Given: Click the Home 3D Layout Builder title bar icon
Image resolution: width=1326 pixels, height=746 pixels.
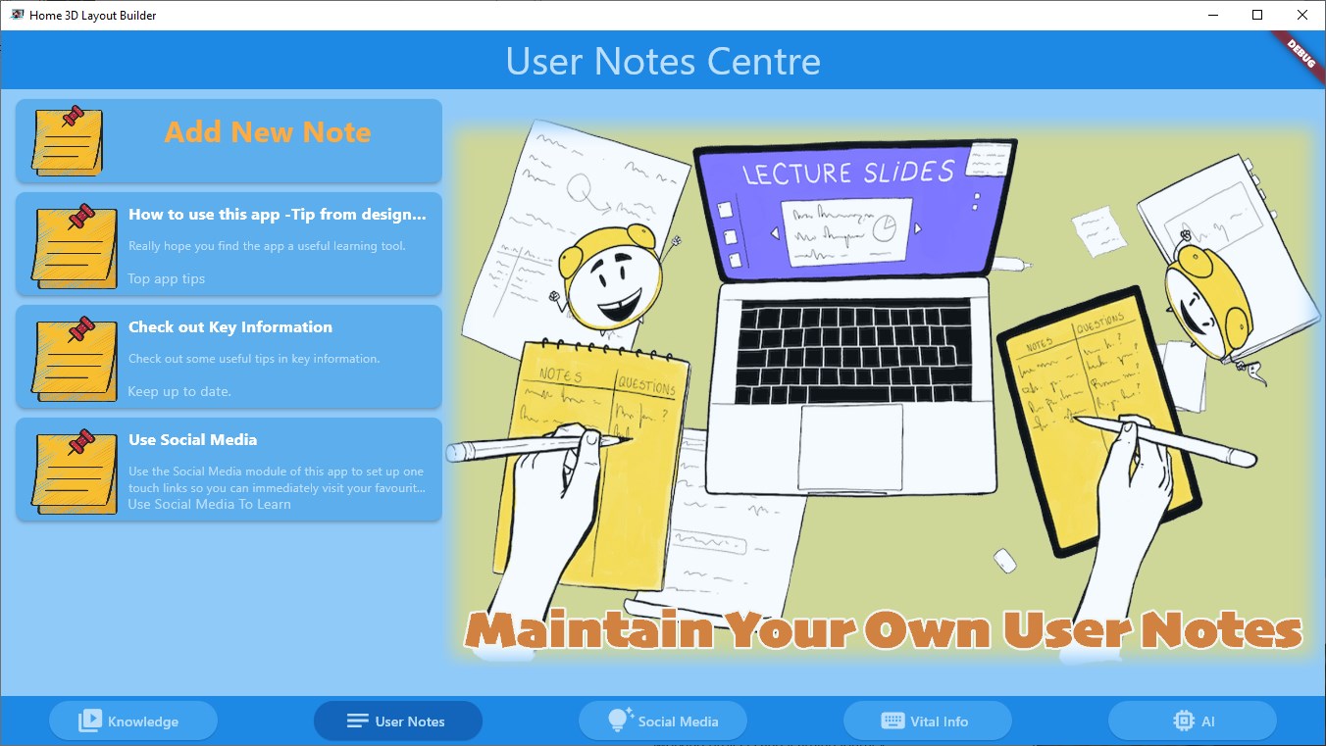Looking at the screenshot, I should point(18,15).
